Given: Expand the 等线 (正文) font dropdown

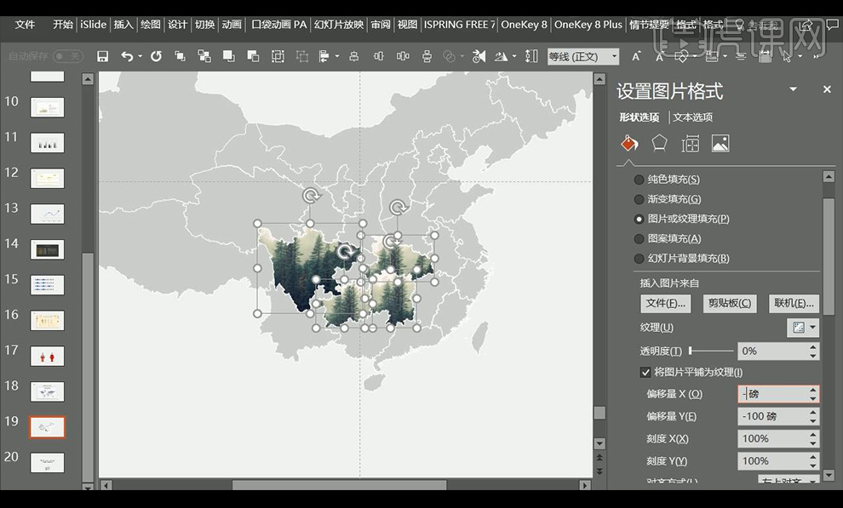Looking at the screenshot, I should point(613,56).
